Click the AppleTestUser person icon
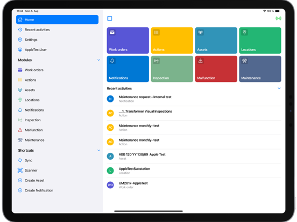Image resolution: width=297 pixels, height=222 pixels. click(20, 50)
